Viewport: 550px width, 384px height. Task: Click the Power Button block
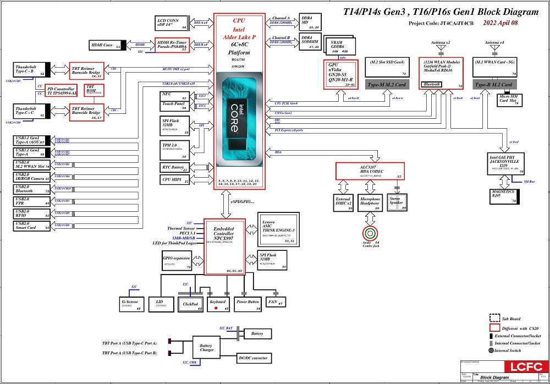pos(248,304)
